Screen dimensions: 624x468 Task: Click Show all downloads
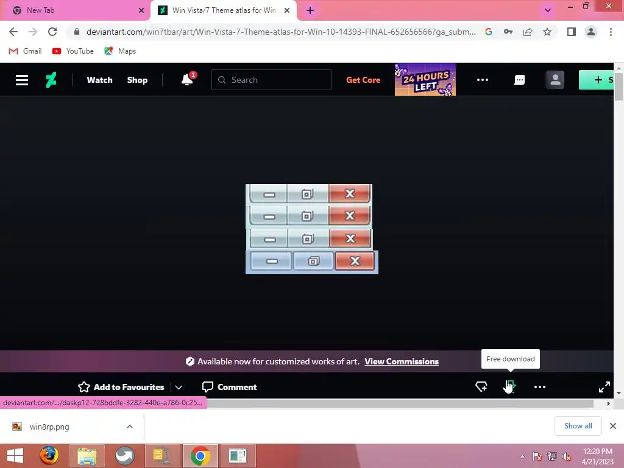(x=578, y=426)
